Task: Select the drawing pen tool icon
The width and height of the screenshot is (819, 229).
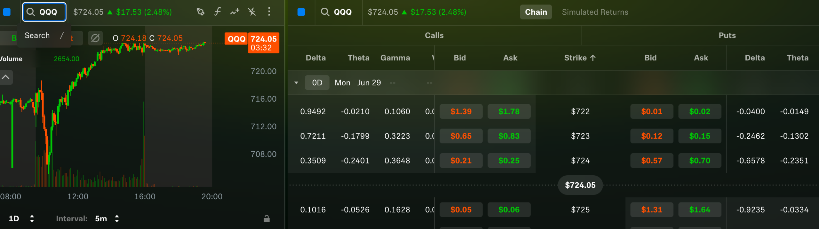Action: click(201, 12)
